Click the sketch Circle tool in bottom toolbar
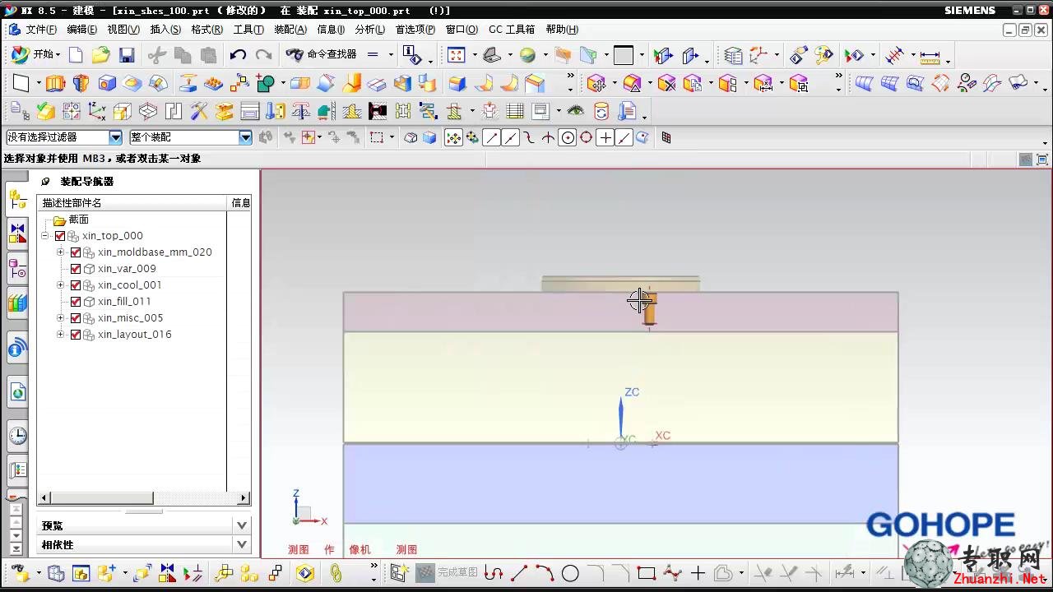Screen dimensions: 1053x592 point(570,573)
